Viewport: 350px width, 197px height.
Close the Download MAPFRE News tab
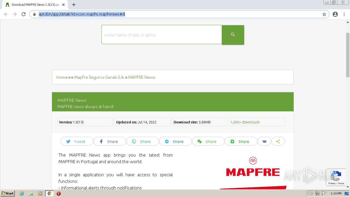tap(63, 5)
